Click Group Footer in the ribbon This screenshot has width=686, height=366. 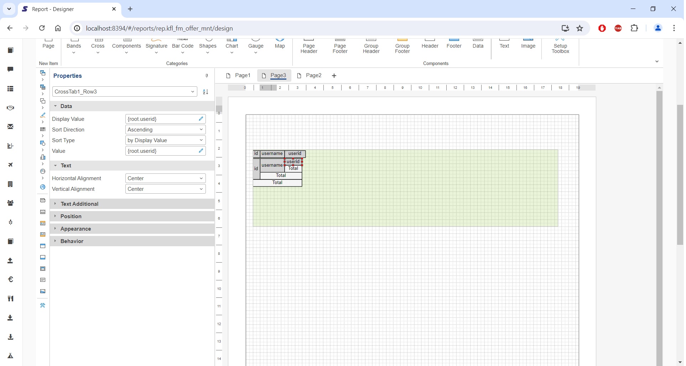pyautogui.click(x=402, y=47)
